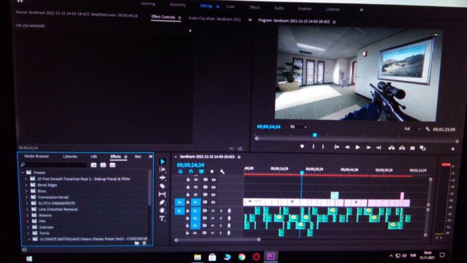Toggle Linked Selection in timeline

point(201,172)
